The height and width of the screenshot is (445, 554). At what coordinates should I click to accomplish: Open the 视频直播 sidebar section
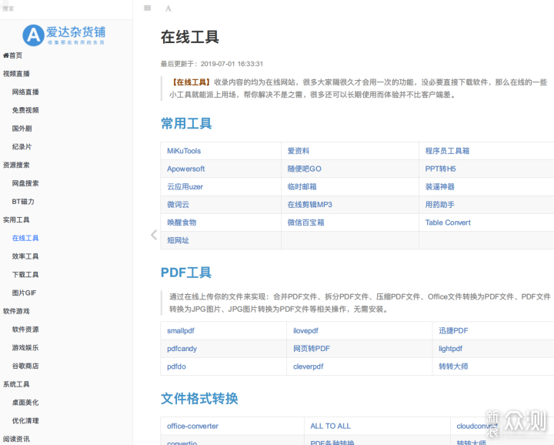pos(16,73)
